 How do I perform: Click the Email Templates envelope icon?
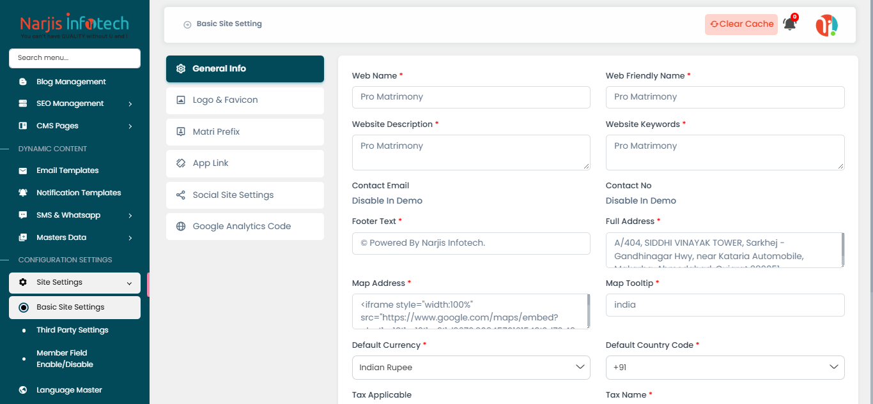pos(23,170)
